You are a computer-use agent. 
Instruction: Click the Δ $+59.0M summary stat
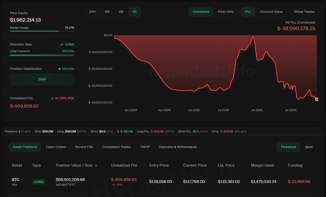pos(125,131)
